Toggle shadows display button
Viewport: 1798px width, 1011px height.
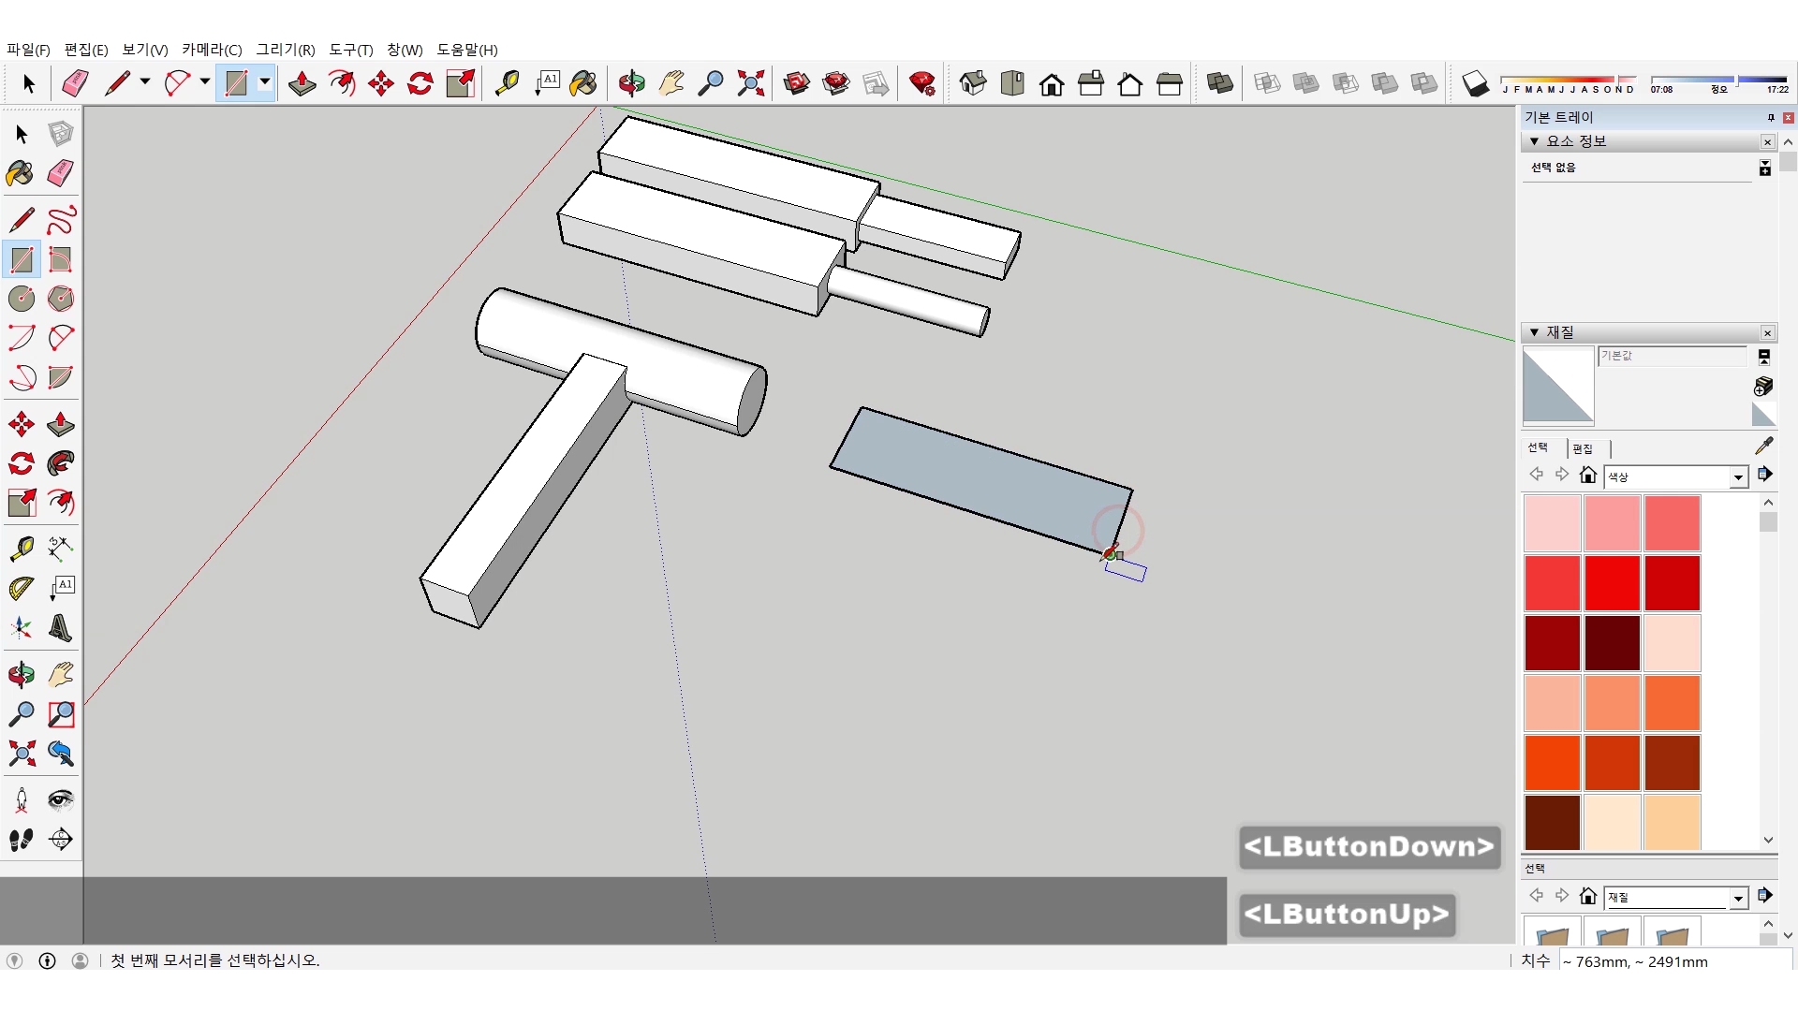click(x=1475, y=84)
